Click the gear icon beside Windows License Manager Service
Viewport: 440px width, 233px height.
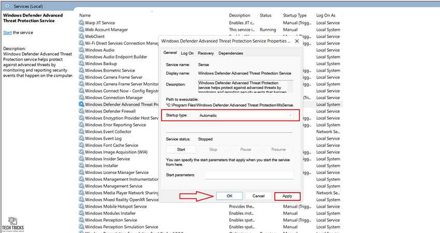tap(81, 172)
